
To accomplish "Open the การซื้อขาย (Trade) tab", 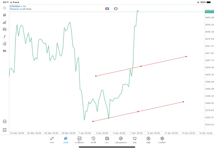I will 79,140.
